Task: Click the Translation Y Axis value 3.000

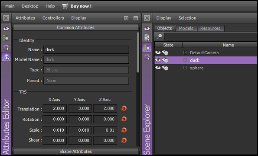Action: point(80,108)
